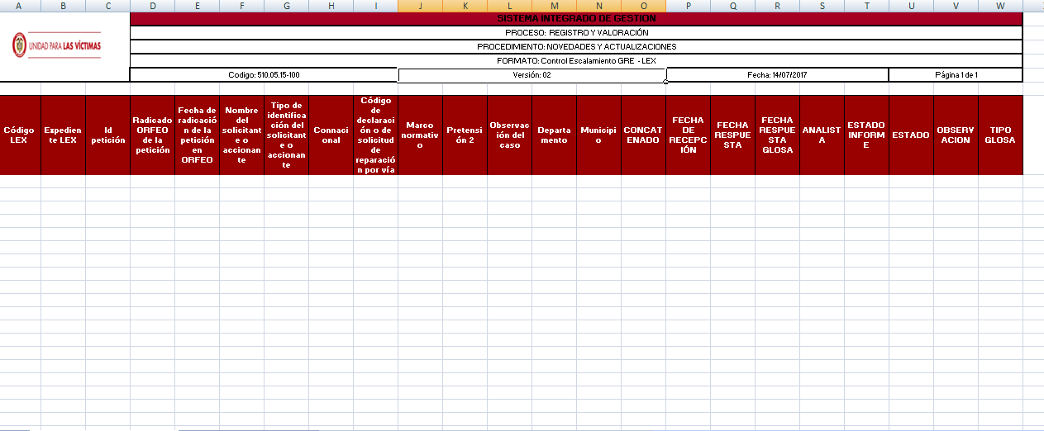Click the FECHA RESPUESTA GLOSA header cell
Screen dimensions: 1044x431
(x=777, y=135)
